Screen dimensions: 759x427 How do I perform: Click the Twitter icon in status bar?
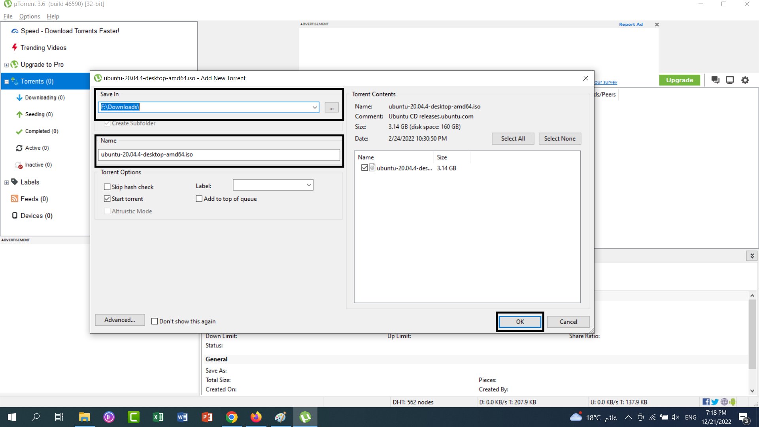[715, 402]
